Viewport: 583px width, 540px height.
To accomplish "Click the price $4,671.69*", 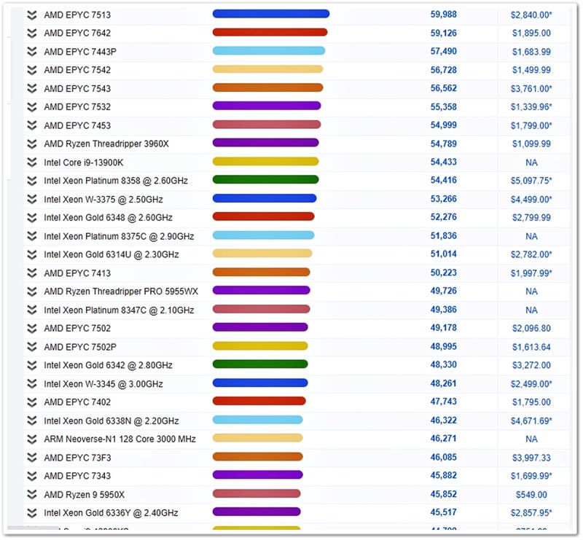I will [x=531, y=420].
